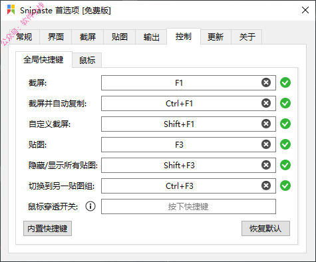Viewport: 316px width, 262px height.
Task: Focus the 截屏并自动复制 field showing Ctrl+F1
Action: click(x=188, y=103)
